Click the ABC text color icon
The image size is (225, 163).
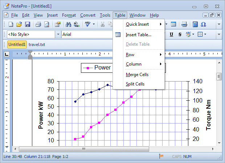click(188, 34)
